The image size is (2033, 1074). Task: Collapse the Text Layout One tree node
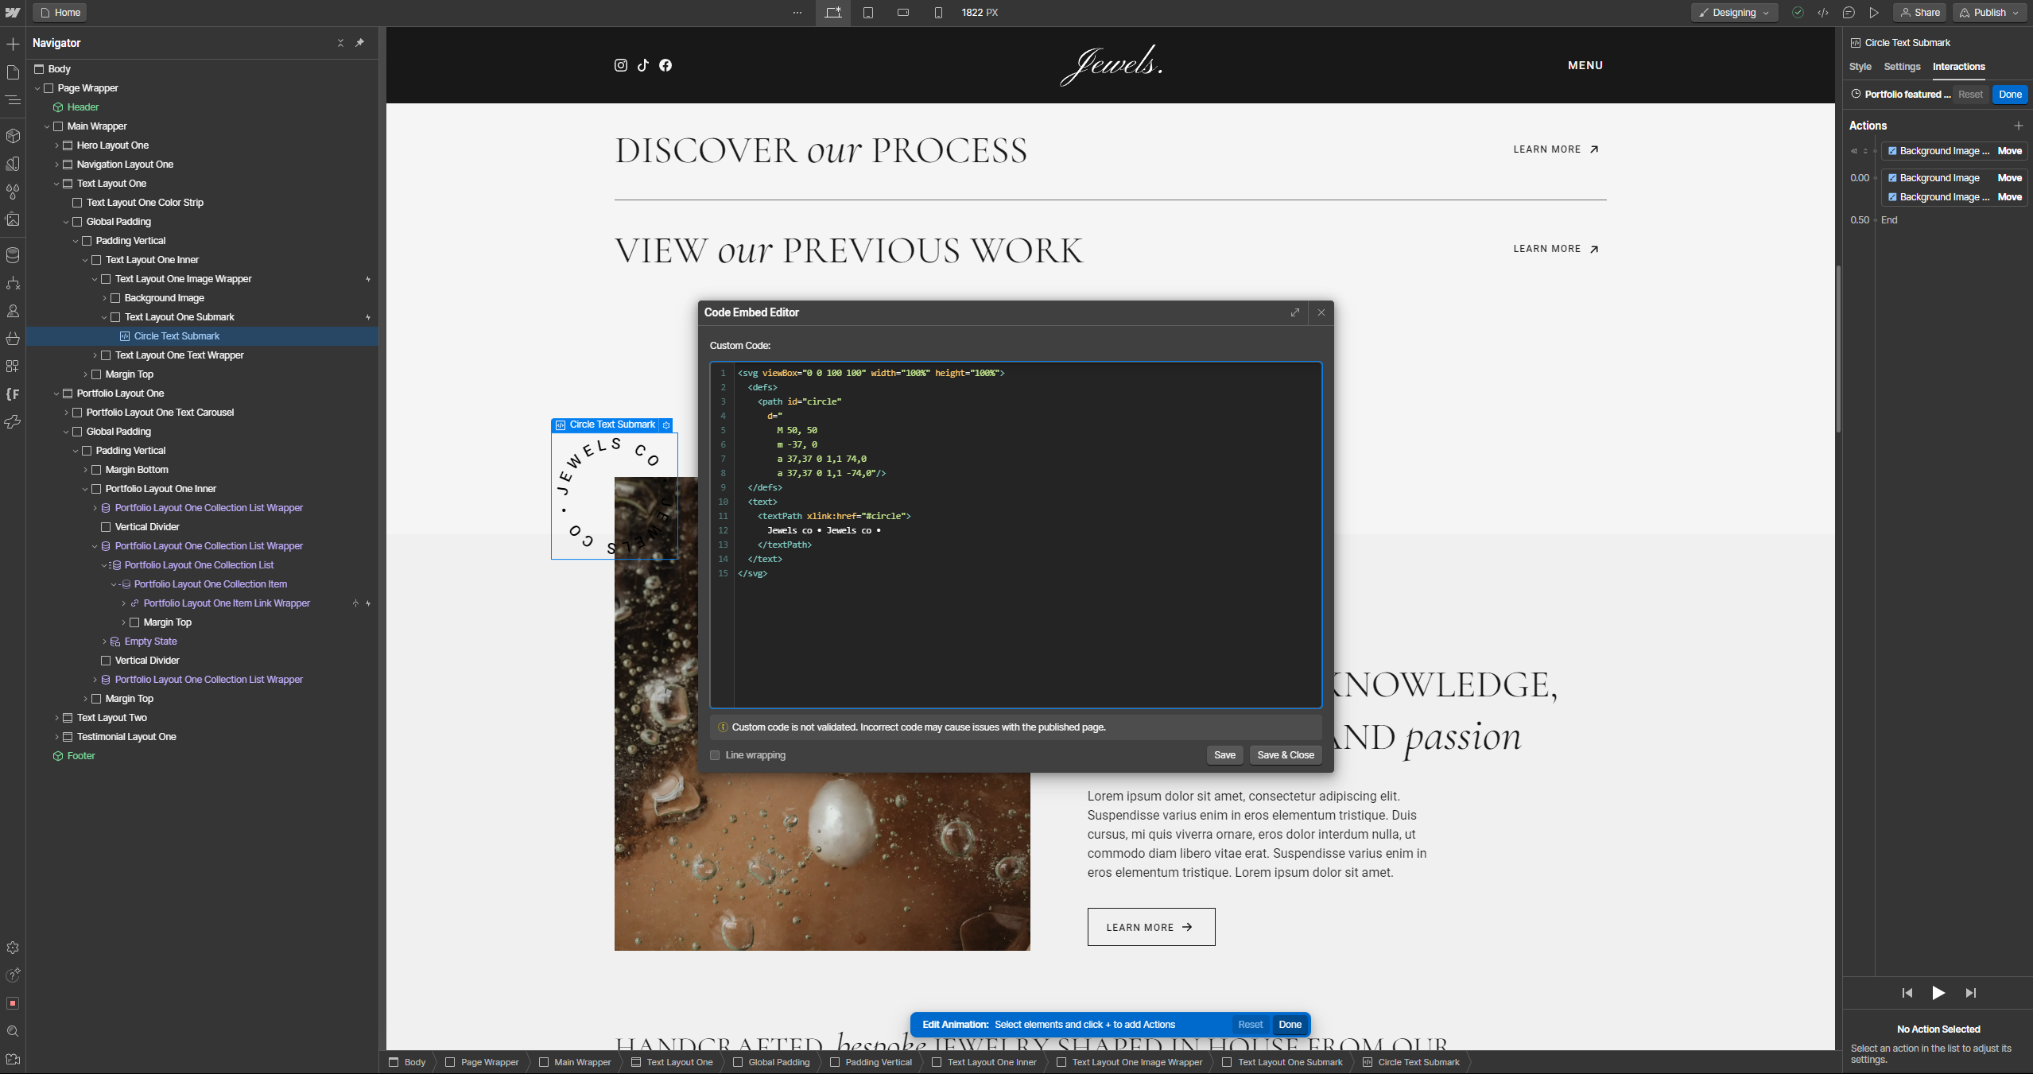click(56, 184)
